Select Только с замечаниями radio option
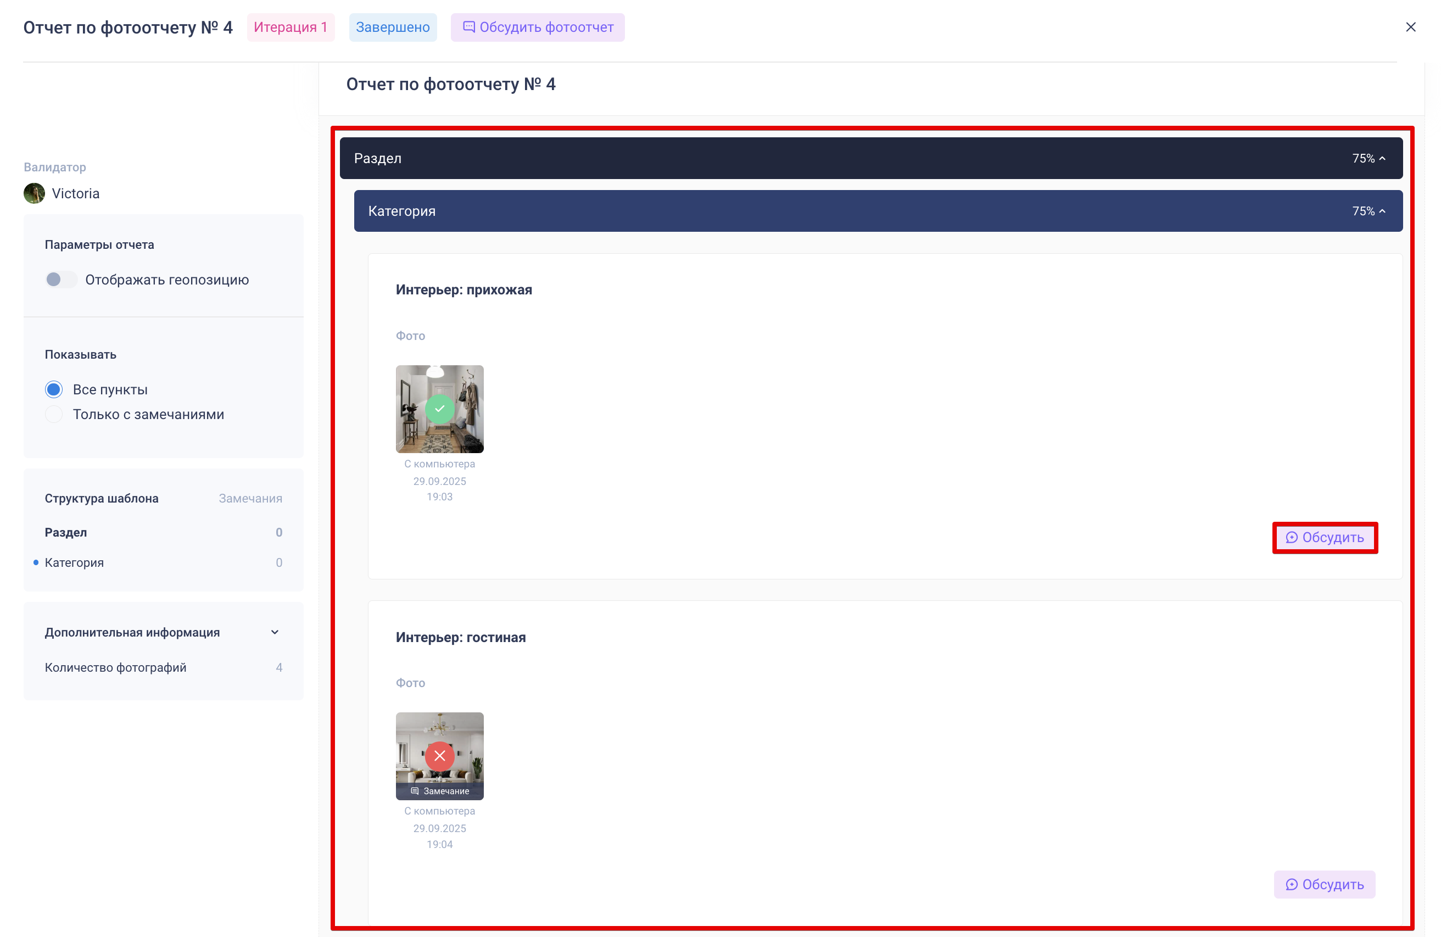1441x937 pixels. coord(54,414)
